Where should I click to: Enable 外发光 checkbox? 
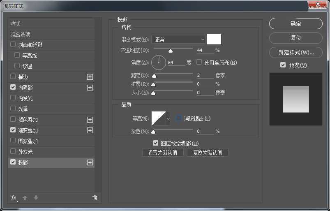click(13, 151)
